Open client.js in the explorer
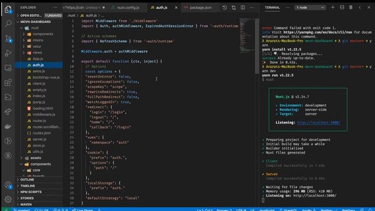Screen dimensions: 375x211 point(39,84)
